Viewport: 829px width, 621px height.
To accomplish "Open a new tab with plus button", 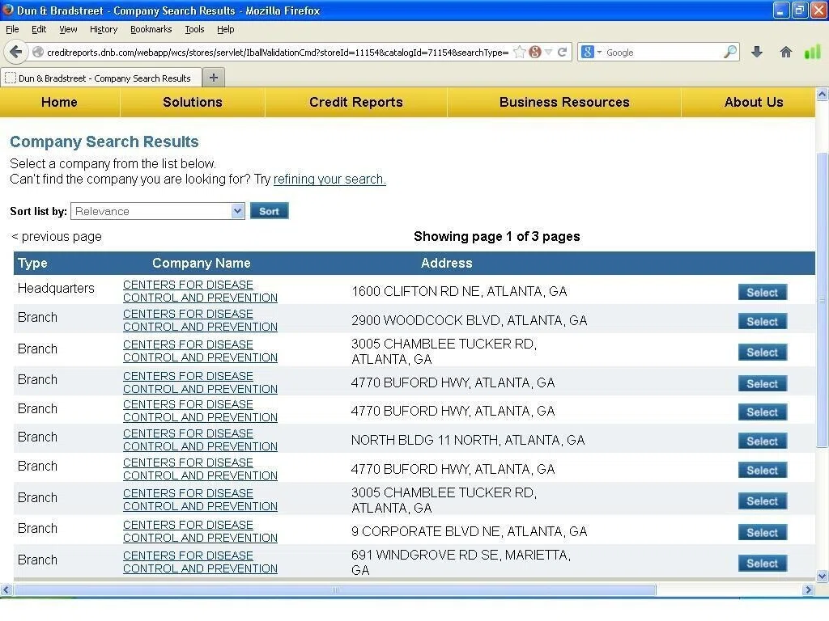I will coord(214,78).
